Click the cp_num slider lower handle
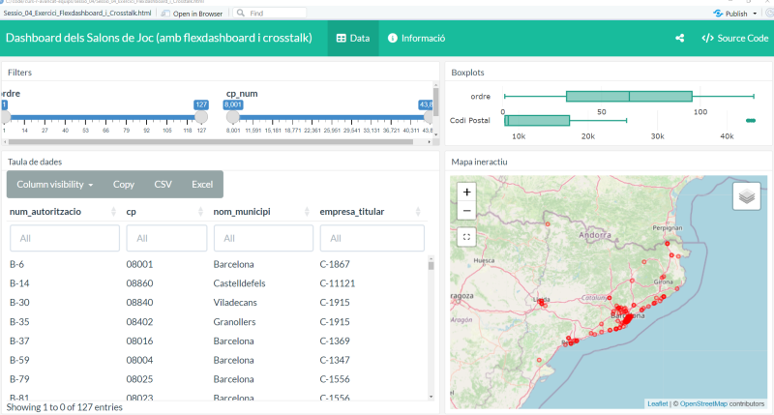Screen dimensions: 774x415 click(x=233, y=116)
